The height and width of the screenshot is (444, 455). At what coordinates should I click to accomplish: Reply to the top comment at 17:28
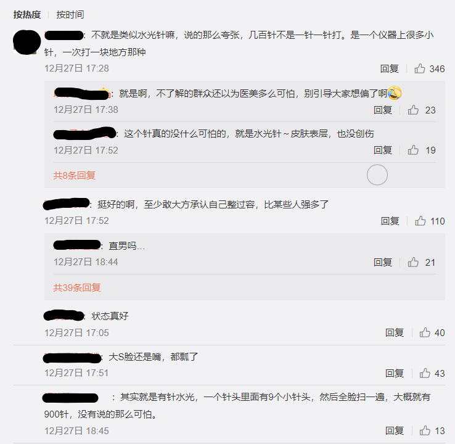point(390,69)
